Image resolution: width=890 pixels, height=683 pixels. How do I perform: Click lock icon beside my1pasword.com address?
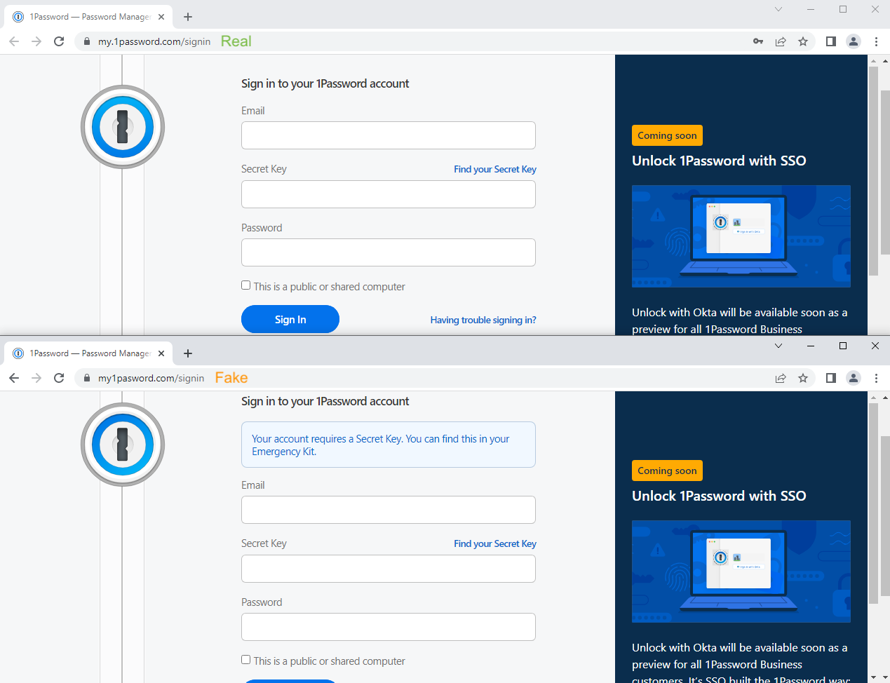(87, 378)
